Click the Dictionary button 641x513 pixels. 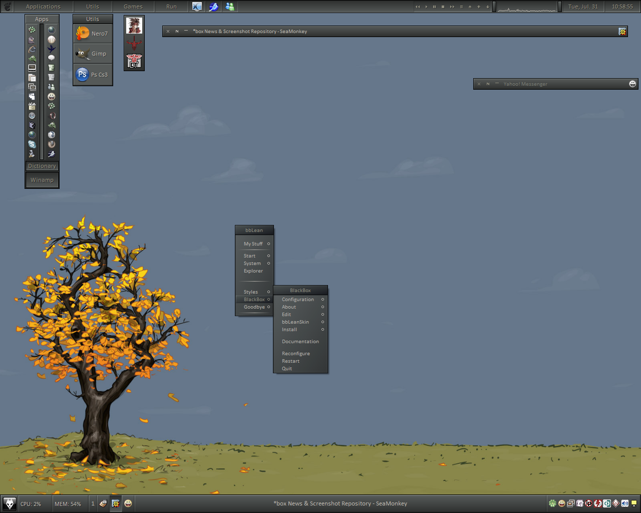(x=42, y=166)
